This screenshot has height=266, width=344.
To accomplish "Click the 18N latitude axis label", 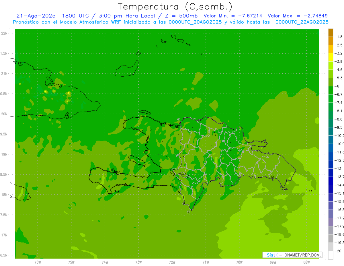I will (5, 195).
